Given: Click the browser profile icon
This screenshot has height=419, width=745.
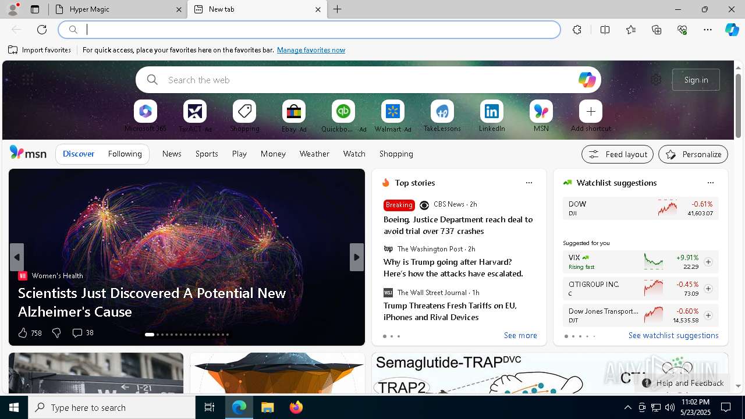Looking at the screenshot, I should 12,9.
